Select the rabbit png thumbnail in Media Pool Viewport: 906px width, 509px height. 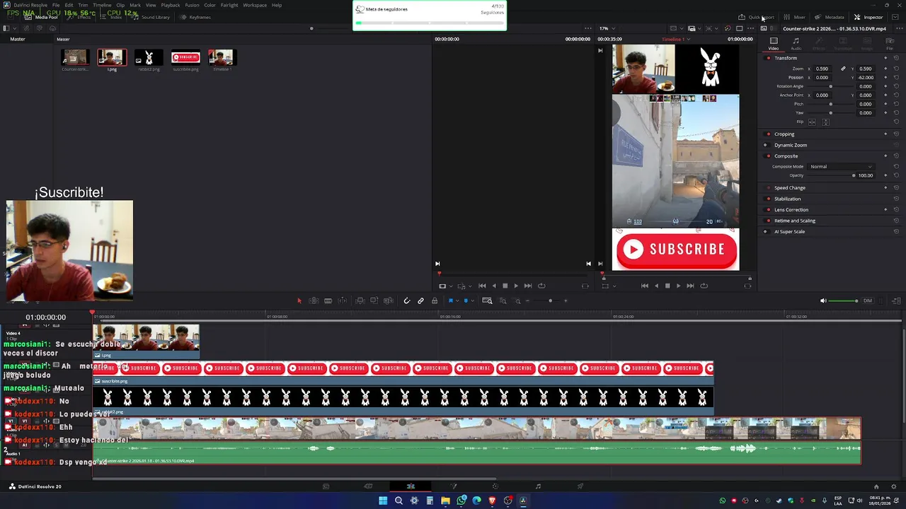click(x=149, y=57)
